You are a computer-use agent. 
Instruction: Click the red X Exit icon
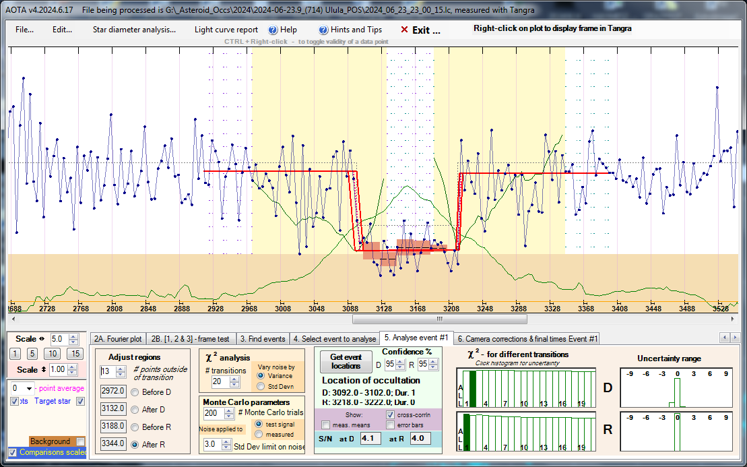[x=404, y=30]
